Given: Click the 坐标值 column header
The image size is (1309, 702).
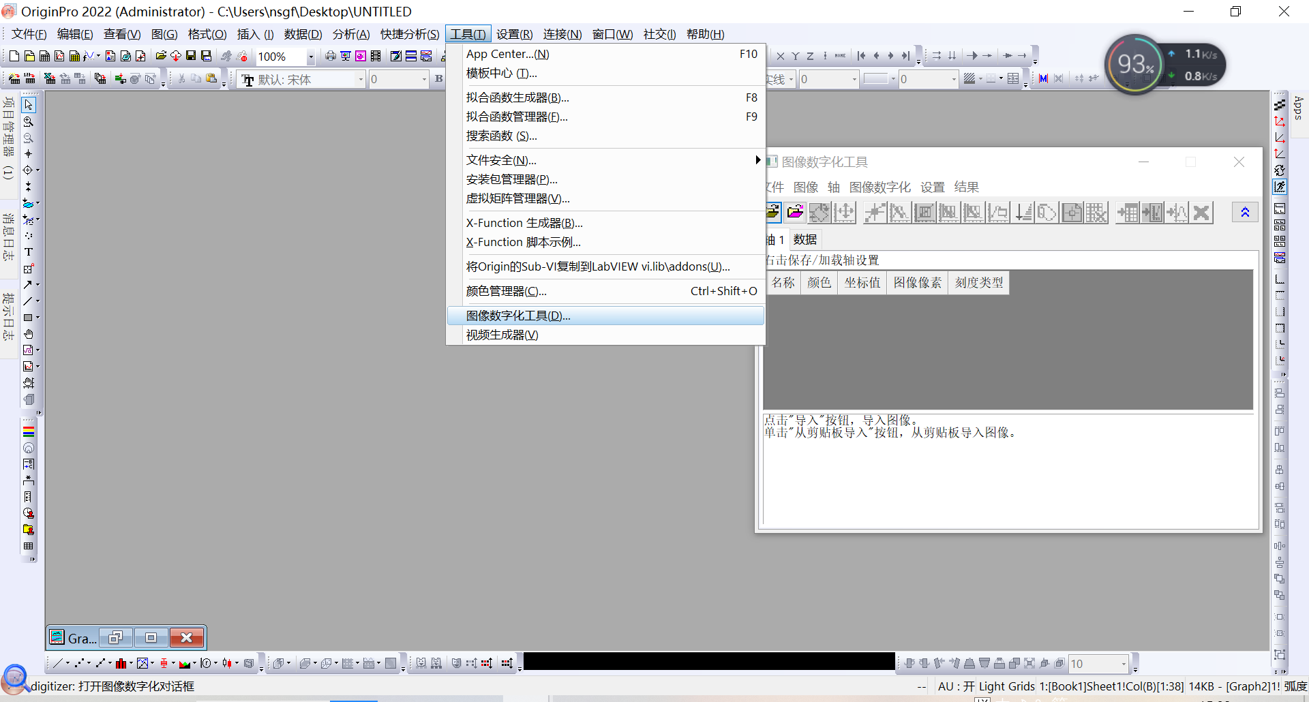Looking at the screenshot, I should (862, 282).
